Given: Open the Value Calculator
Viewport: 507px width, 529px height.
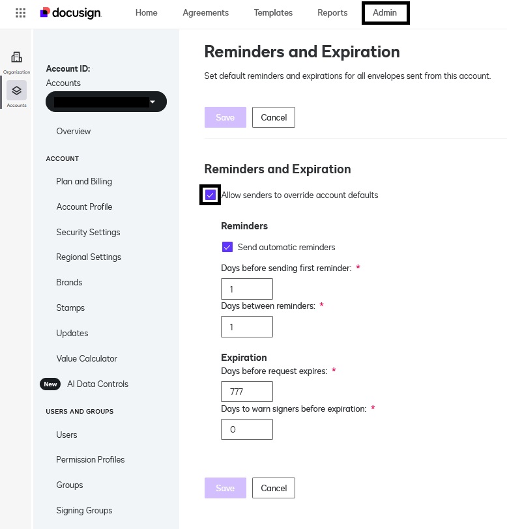Looking at the screenshot, I should (x=86, y=358).
